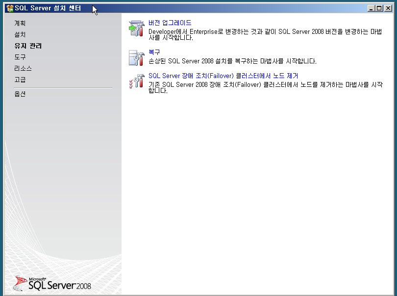Open the 장애 조치(Failover) 클러스터에서 노드 제거 link
This screenshot has width=397, height=296.
coord(223,76)
